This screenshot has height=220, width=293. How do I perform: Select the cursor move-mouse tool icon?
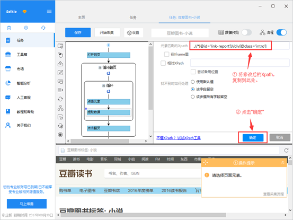(60, 117)
